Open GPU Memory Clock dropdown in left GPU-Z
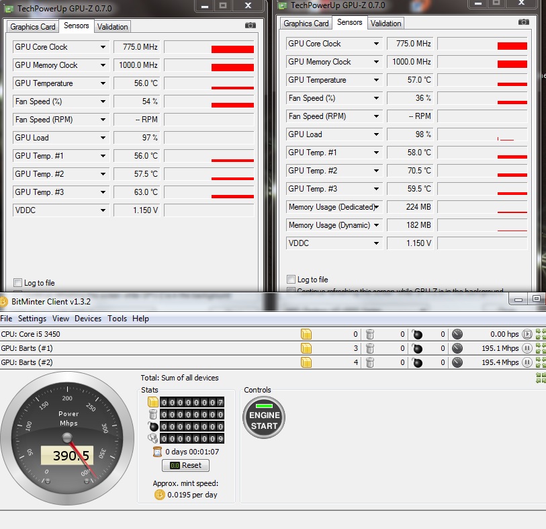Viewport: 546px width, 529px height. 103,65
